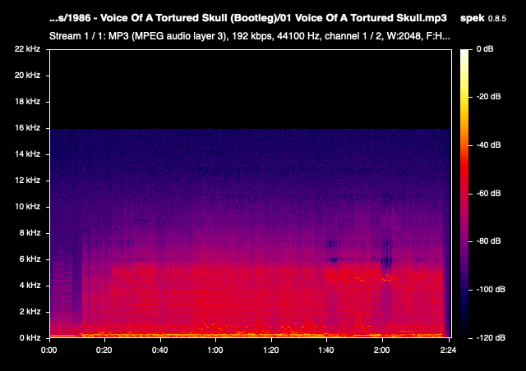Click inside the spectrogram plot area
The height and width of the screenshot is (371, 526).
point(250,194)
